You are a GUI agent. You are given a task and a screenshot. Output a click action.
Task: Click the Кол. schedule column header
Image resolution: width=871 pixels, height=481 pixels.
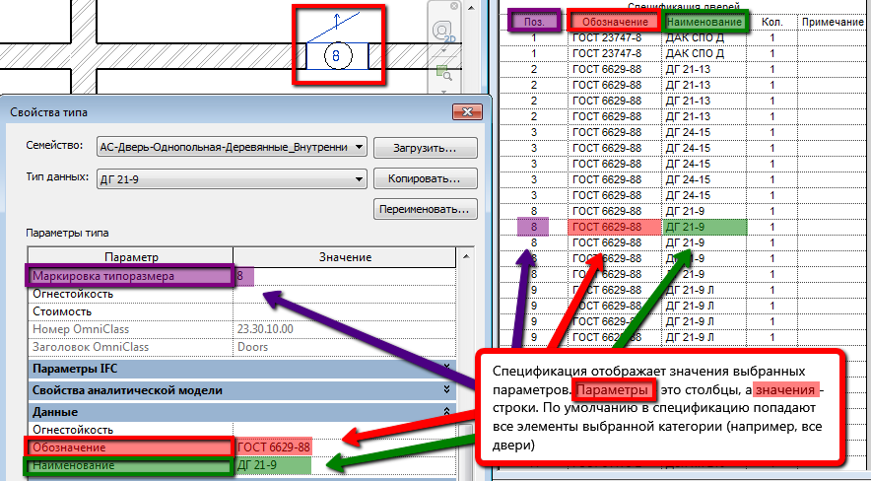(772, 23)
